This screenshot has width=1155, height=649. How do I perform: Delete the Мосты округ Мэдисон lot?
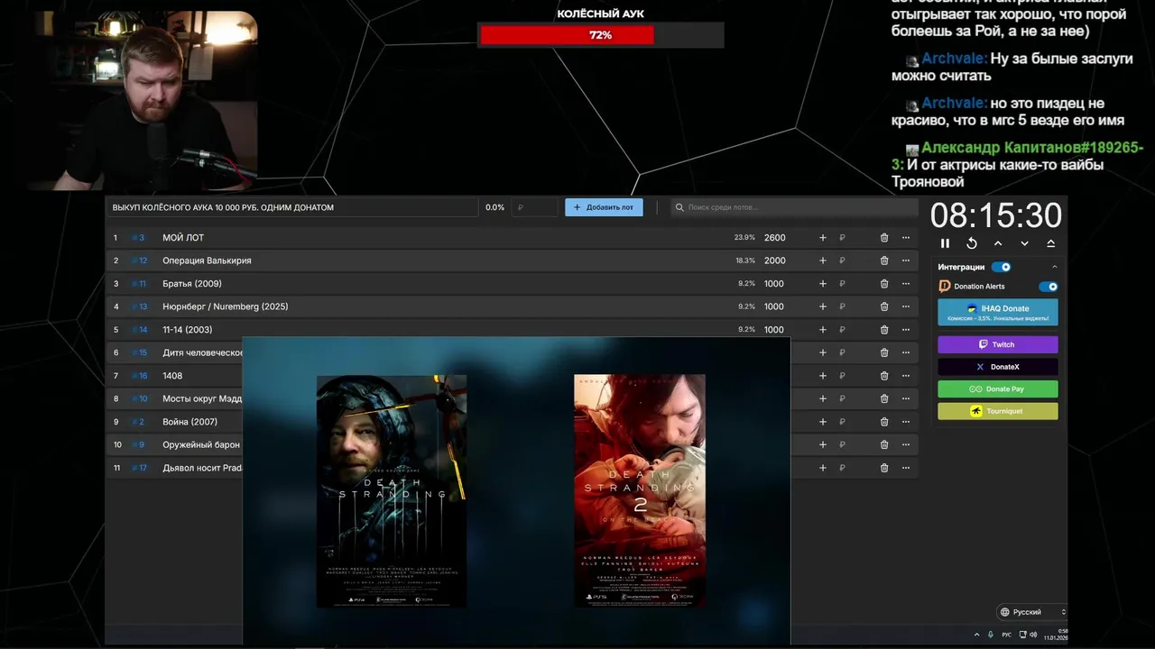click(884, 398)
